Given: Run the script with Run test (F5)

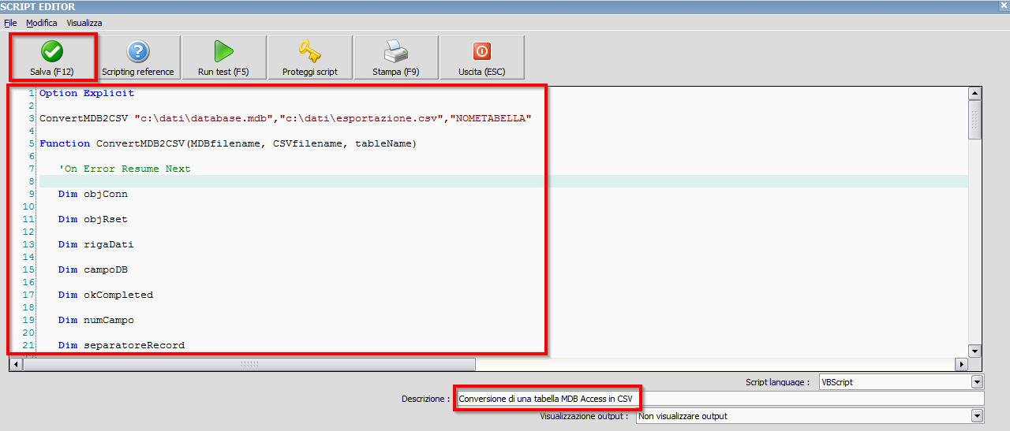Looking at the screenshot, I should click(223, 57).
